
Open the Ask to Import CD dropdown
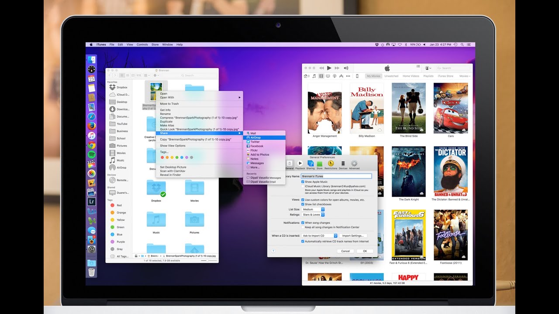[x=320, y=236]
